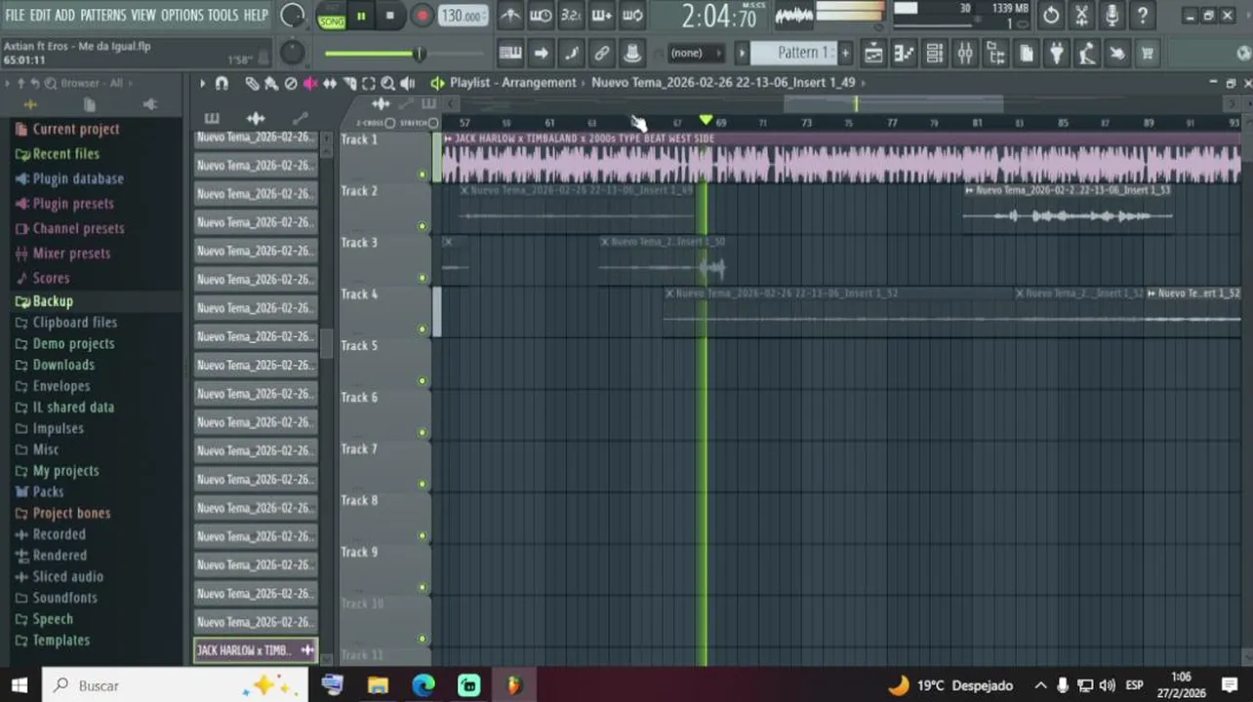Select the zoom magnifier tool
1253x702 pixels.
pos(388,84)
